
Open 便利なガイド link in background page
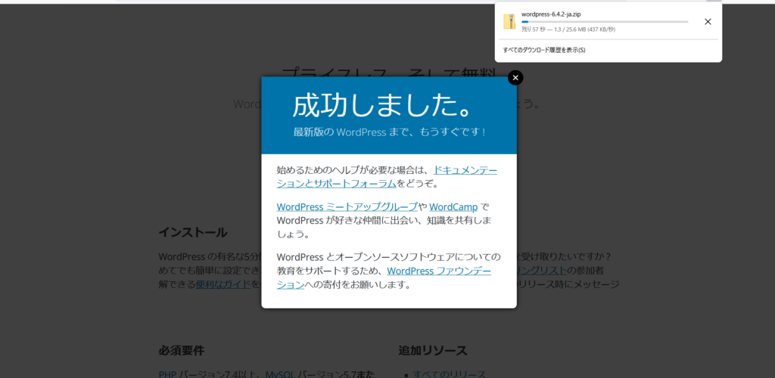coord(223,284)
